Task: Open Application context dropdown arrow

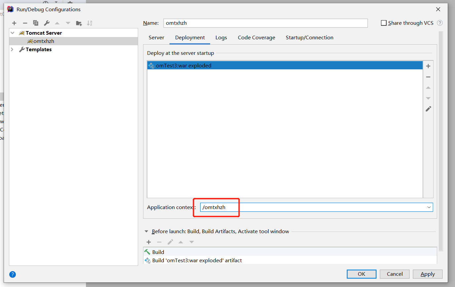Action: [429, 207]
